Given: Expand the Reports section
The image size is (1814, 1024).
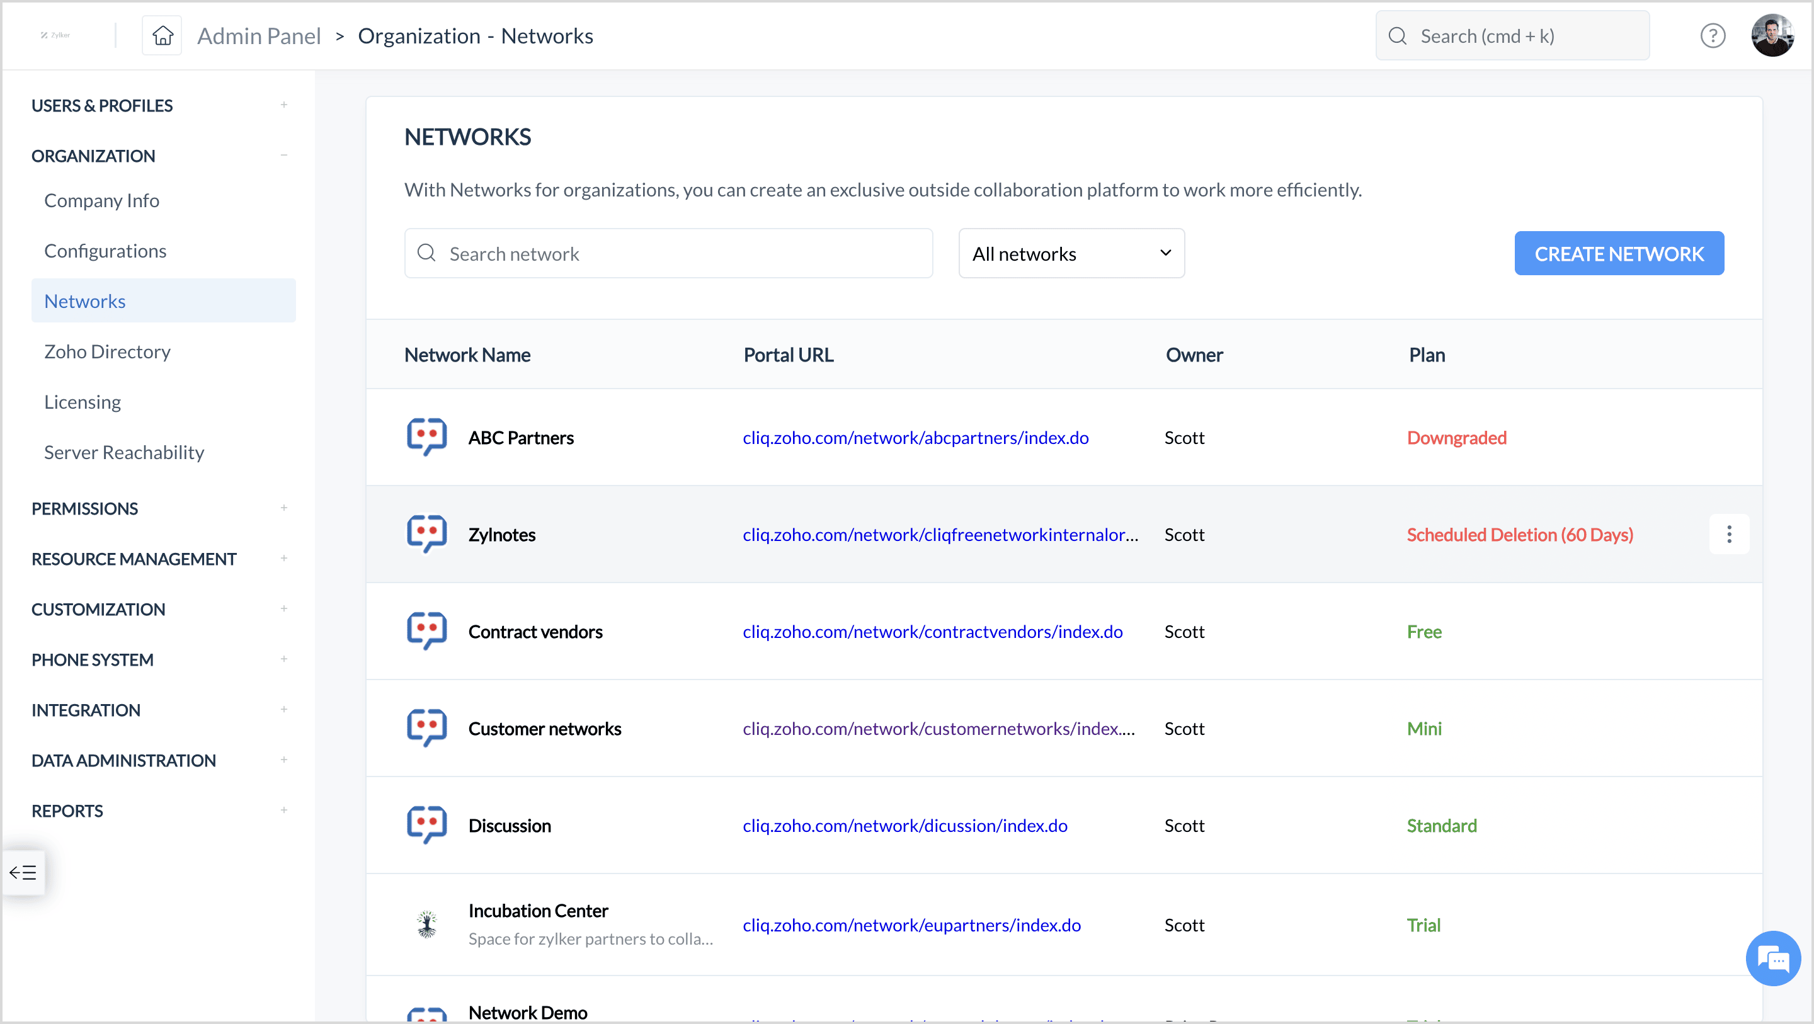Looking at the screenshot, I should click(284, 810).
